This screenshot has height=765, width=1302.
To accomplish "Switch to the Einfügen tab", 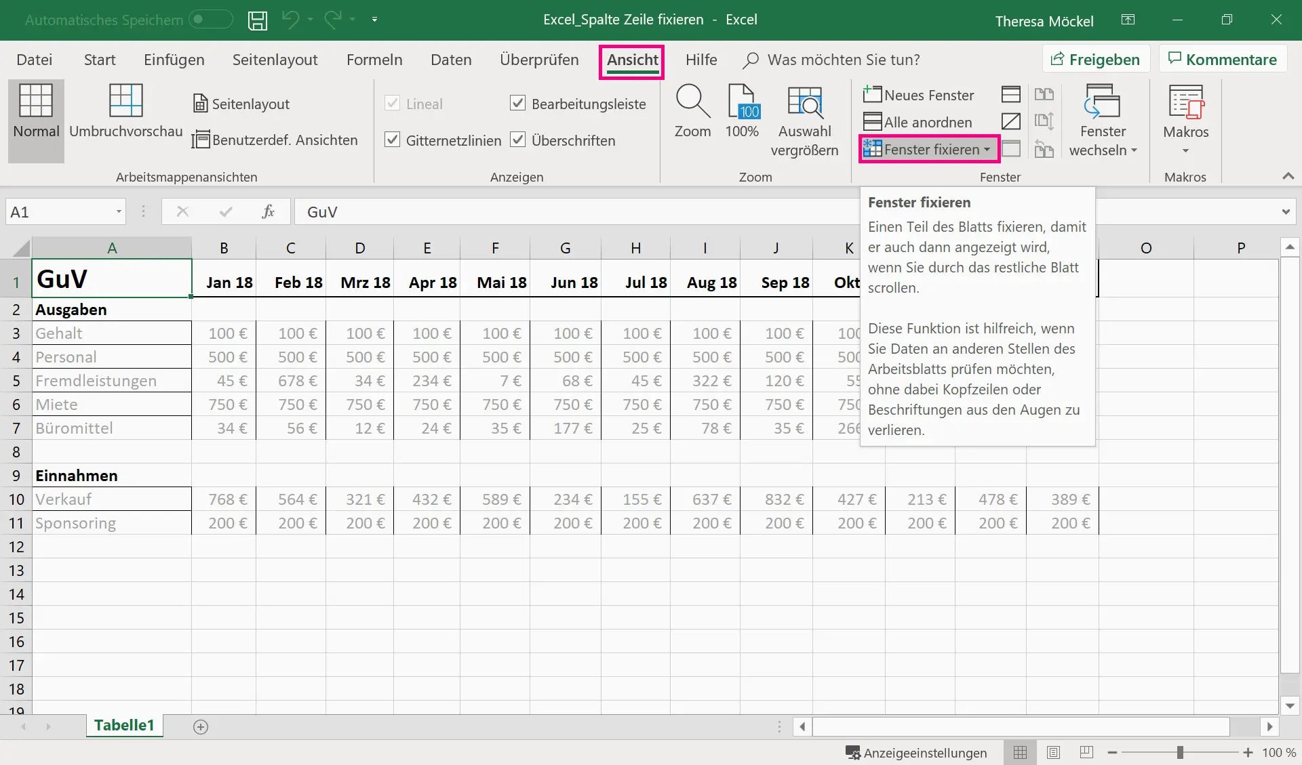I will pos(174,60).
